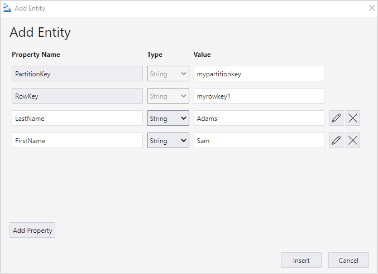Focus the PartitionKey value field 'mypartitionkey'
Viewport: 378px width, 274px height.
coord(259,74)
